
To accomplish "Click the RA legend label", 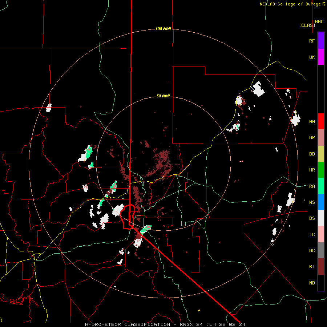I will 312,186.
